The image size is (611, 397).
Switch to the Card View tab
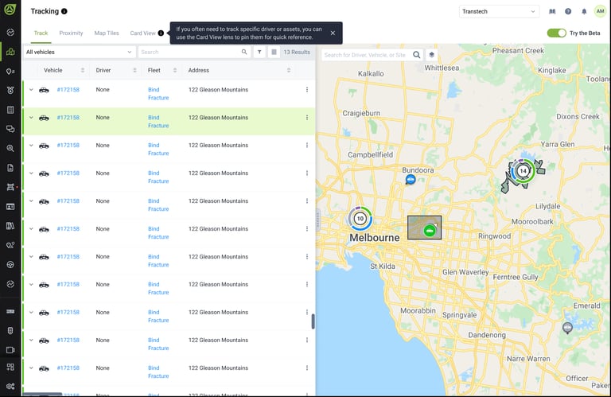click(x=142, y=33)
